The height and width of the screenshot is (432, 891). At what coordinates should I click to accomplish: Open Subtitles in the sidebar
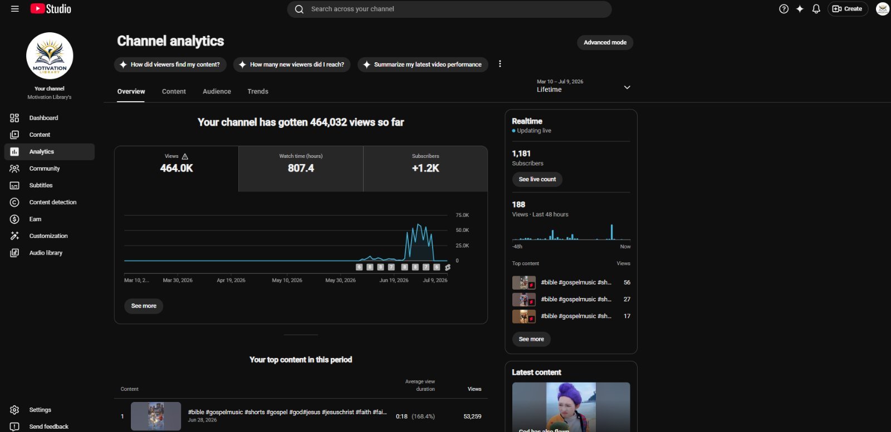(49, 185)
